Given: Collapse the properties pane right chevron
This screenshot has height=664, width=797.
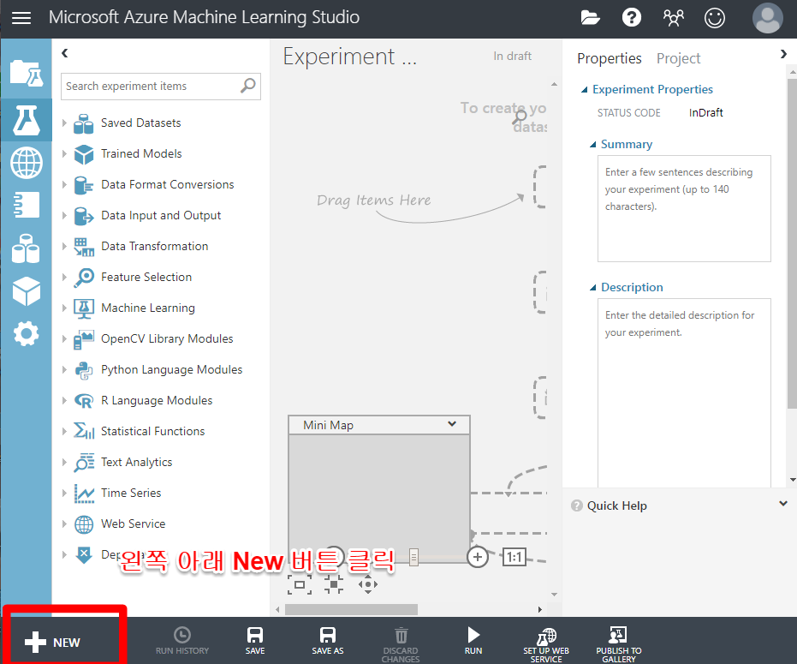Looking at the screenshot, I should 783,54.
